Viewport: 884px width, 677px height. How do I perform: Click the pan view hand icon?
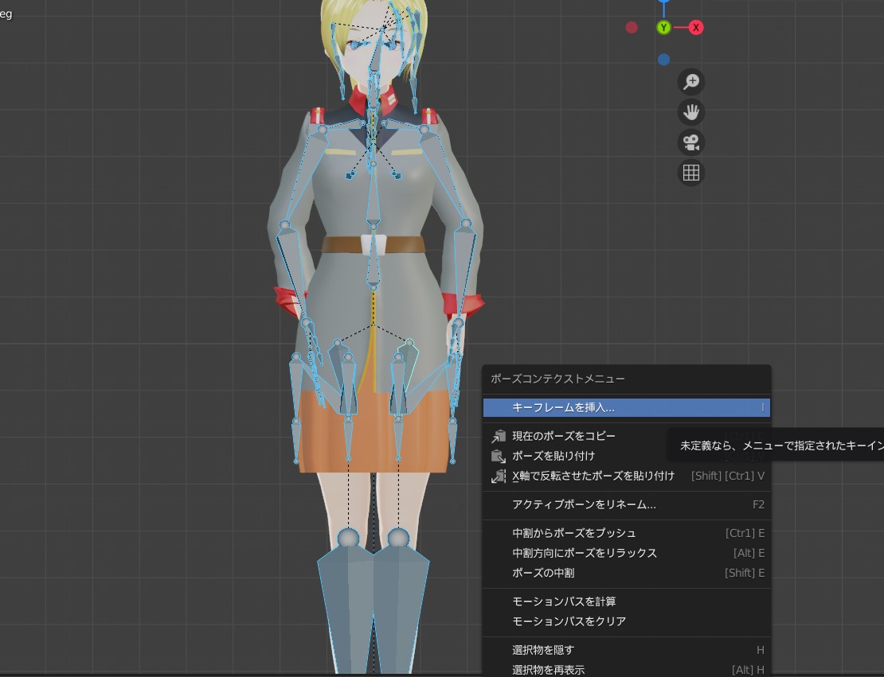coord(690,112)
